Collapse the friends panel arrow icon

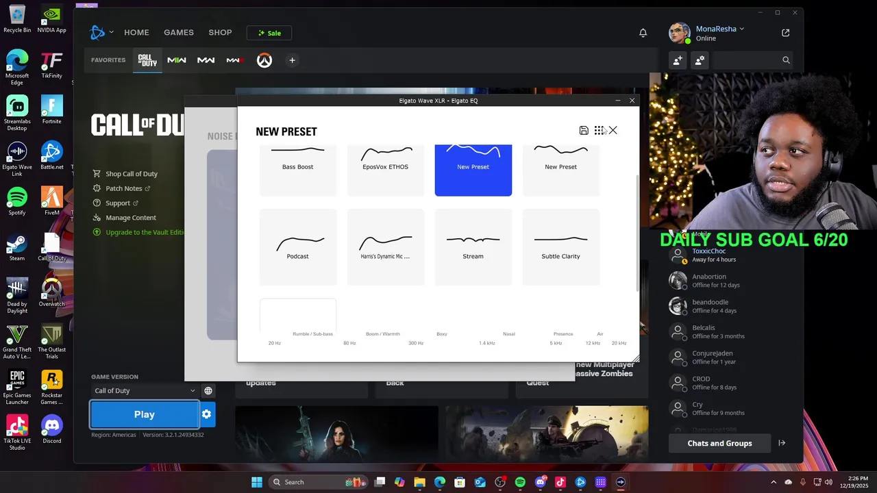[782, 443]
